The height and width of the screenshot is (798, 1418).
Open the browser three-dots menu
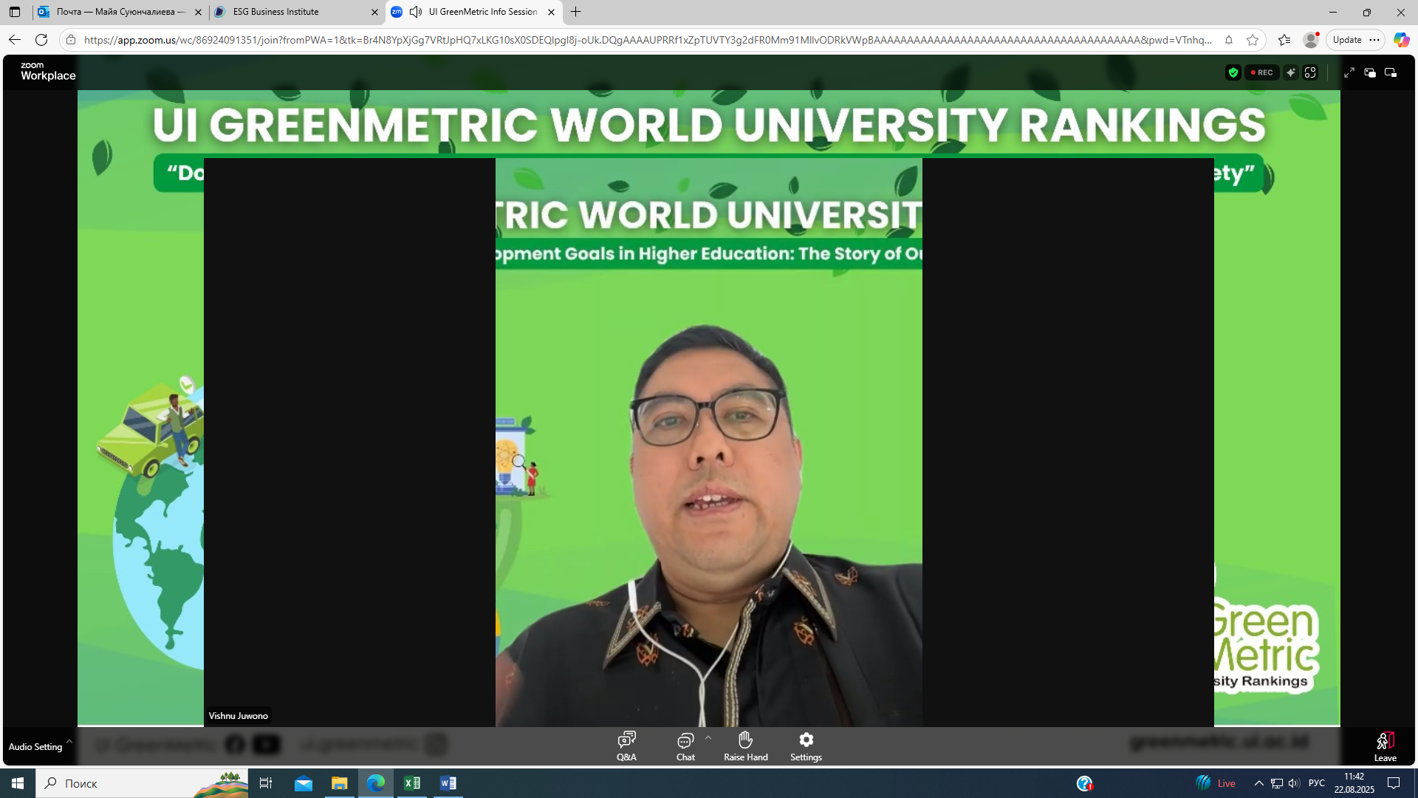[x=1374, y=40]
